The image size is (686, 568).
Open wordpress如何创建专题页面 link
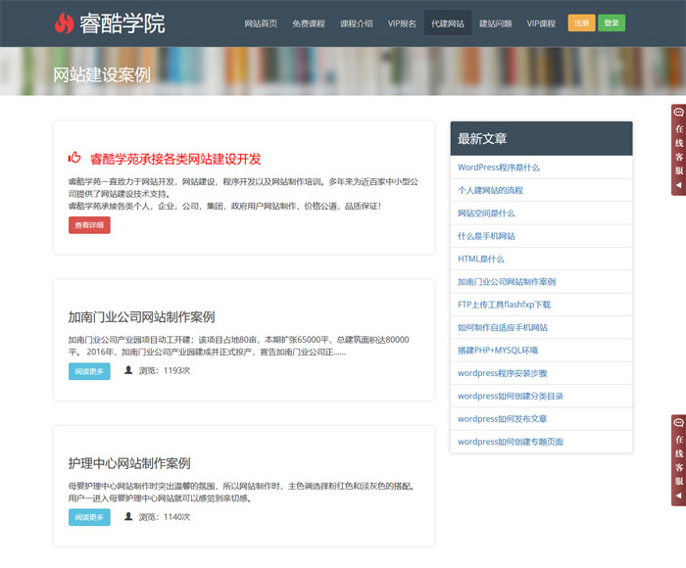tap(511, 442)
